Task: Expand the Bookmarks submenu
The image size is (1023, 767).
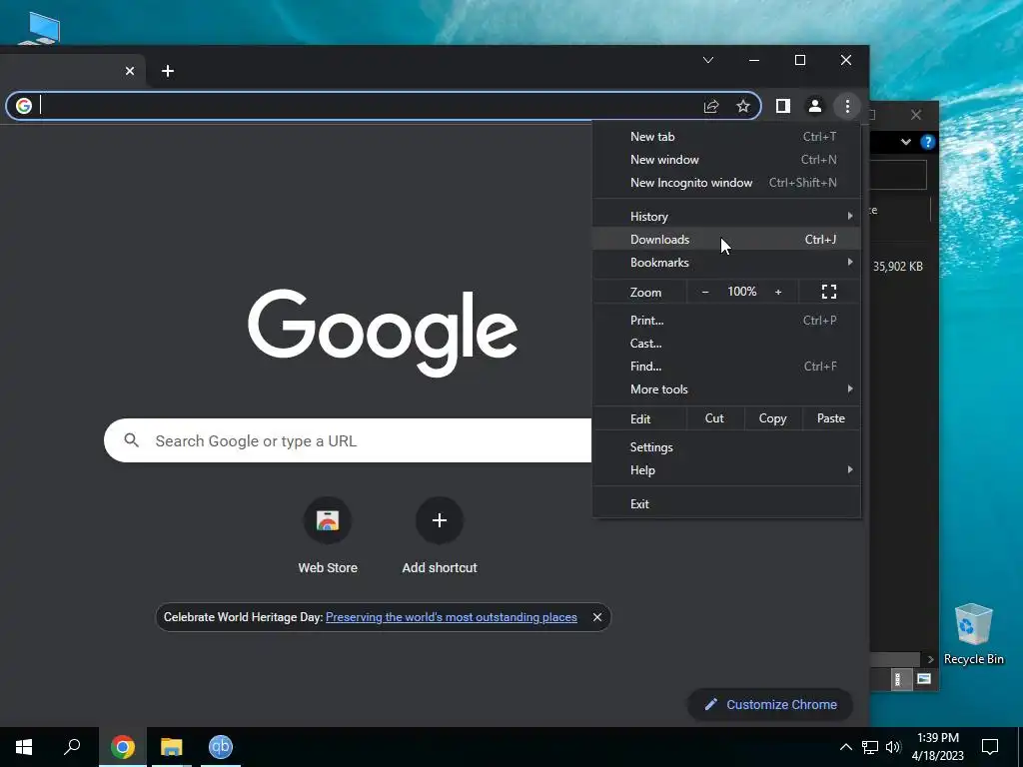Action: pos(726,263)
